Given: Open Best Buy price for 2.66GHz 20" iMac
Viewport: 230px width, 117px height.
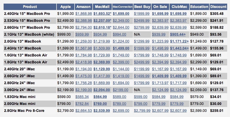Looking at the screenshot, I should coord(142,76).
